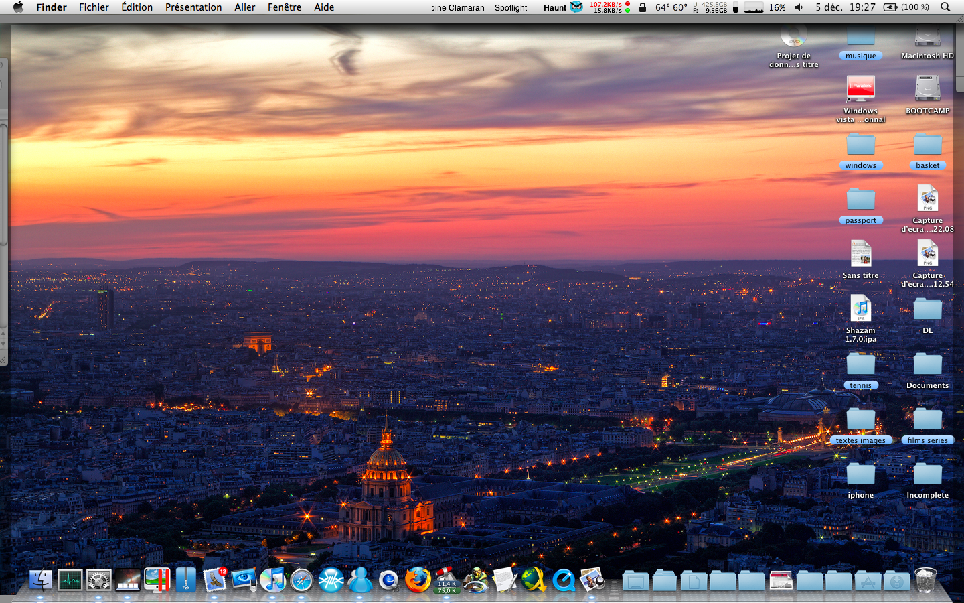This screenshot has height=603, width=964.
Task: Launch Safari compass icon in dock
Action: (x=301, y=580)
